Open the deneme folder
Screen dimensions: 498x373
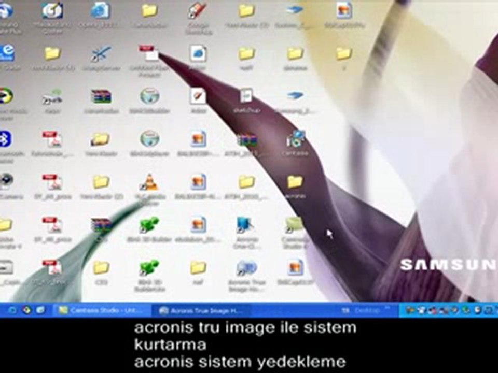pyautogui.click(x=295, y=53)
